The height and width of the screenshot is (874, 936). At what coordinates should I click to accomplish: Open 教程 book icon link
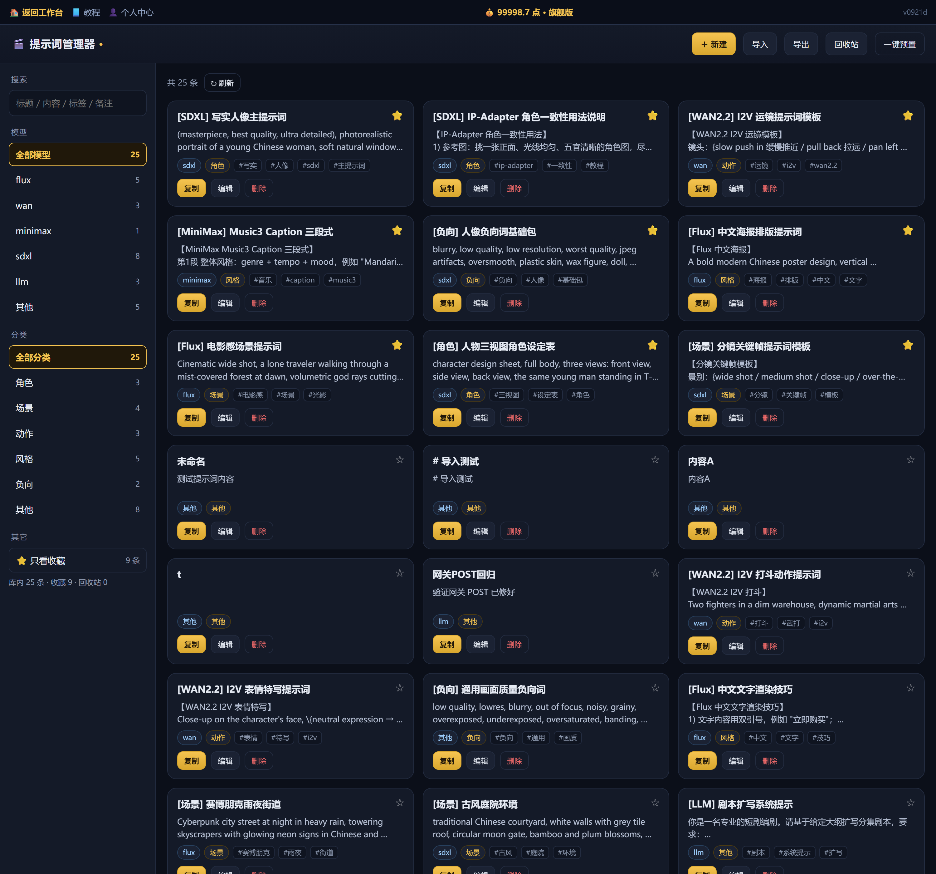pos(76,12)
